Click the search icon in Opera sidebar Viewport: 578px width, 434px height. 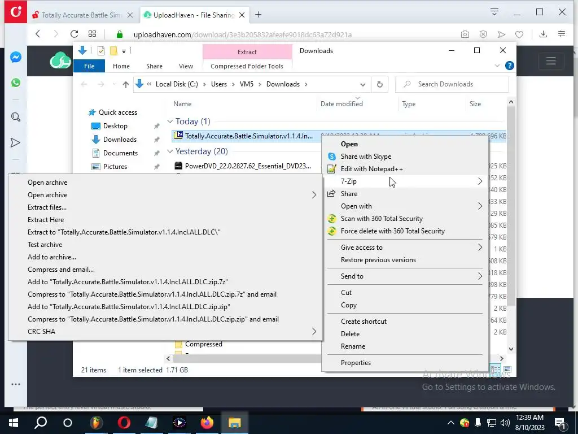15,118
